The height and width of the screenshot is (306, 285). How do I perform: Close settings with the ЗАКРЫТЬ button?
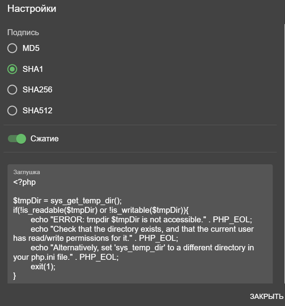click(x=266, y=297)
